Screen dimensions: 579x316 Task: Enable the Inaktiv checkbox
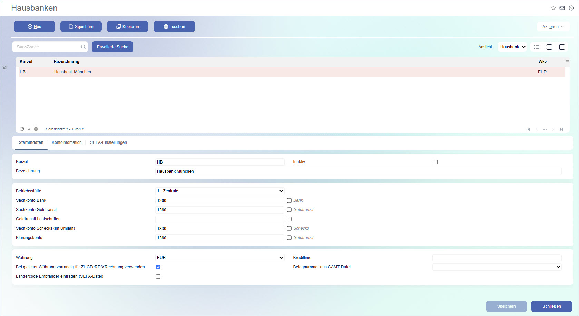pyautogui.click(x=435, y=162)
